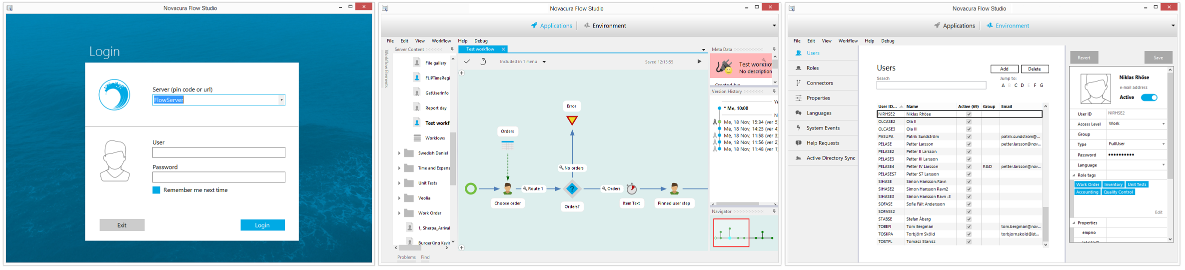Click the Exit button
Screen dimensions: 1185x270
(x=122, y=225)
